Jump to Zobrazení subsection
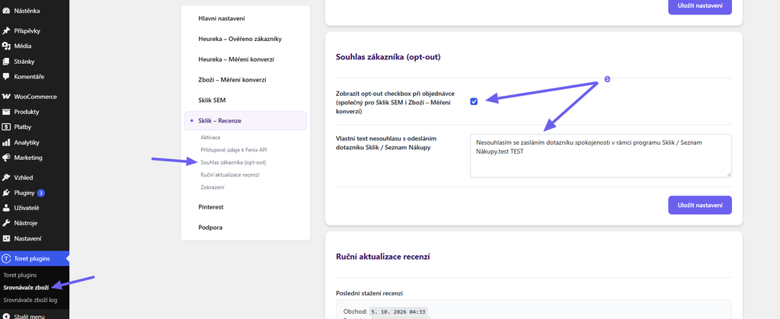This screenshot has height=319, width=780. point(213,187)
